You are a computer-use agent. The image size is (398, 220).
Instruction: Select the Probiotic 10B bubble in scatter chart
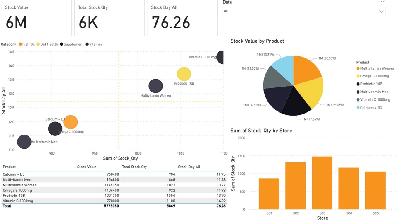(x=184, y=74)
